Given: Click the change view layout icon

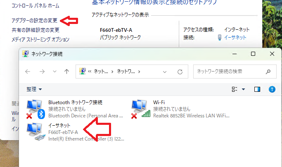Looking at the screenshot, I should pyautogui.click(x=235, y=89).
